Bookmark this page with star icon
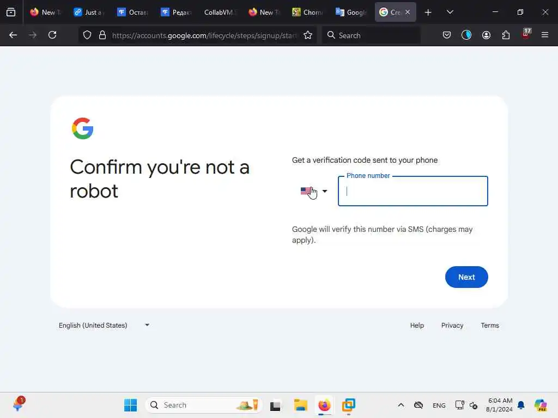 click(x=308, y=35)
